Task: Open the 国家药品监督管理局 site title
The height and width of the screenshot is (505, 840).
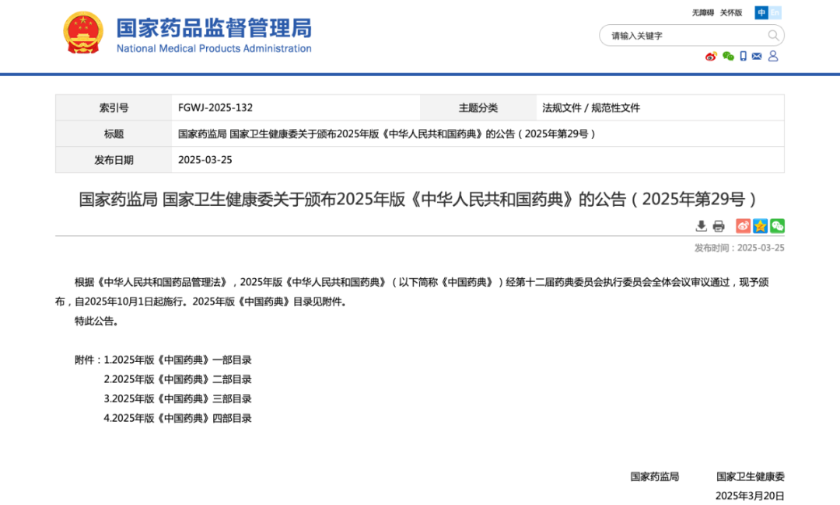Action: pyautogui.click(x=214, y=28)
